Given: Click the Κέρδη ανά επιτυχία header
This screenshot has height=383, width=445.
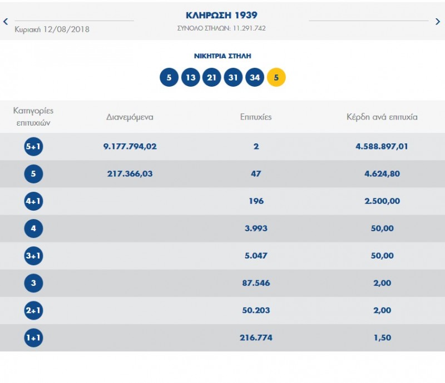Looking at the screenshot, I should [x=382, y=117].
